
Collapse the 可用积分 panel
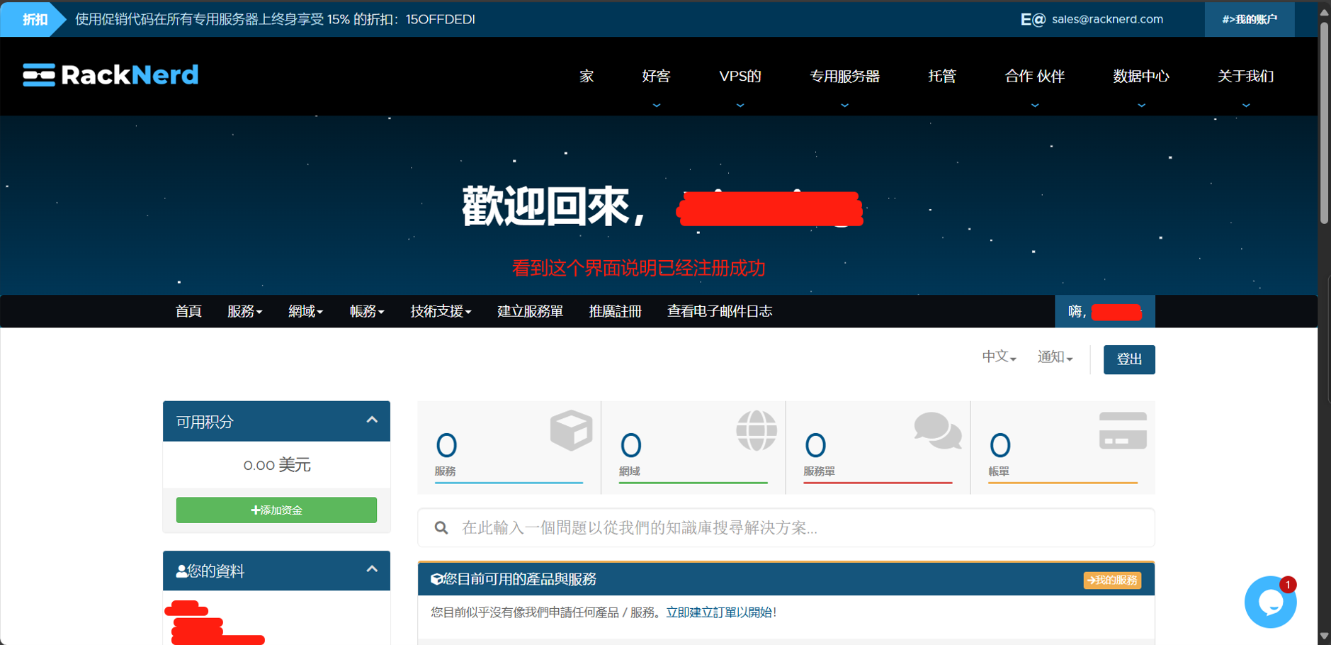click(372, 420)
